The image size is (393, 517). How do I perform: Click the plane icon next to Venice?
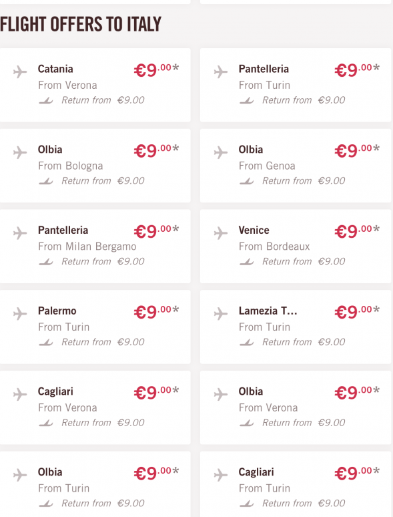pos(220,233)
